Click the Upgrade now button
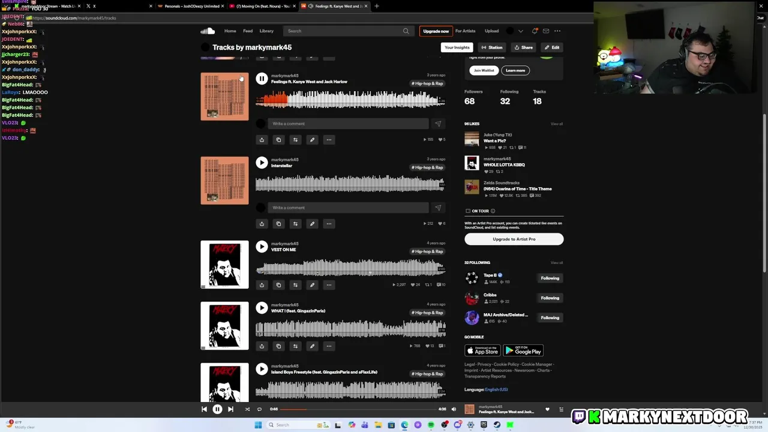This screenshot has height=432, width=768. [436, 31]
